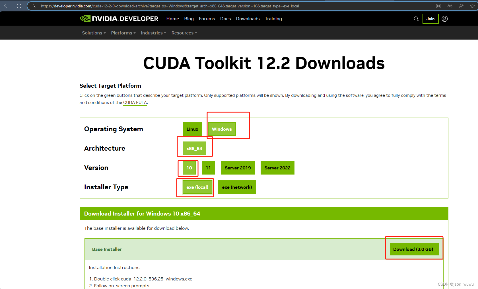Click the translate icon in address bar
Viewport: 478px width, 289px height.
(x=450, y=6)
